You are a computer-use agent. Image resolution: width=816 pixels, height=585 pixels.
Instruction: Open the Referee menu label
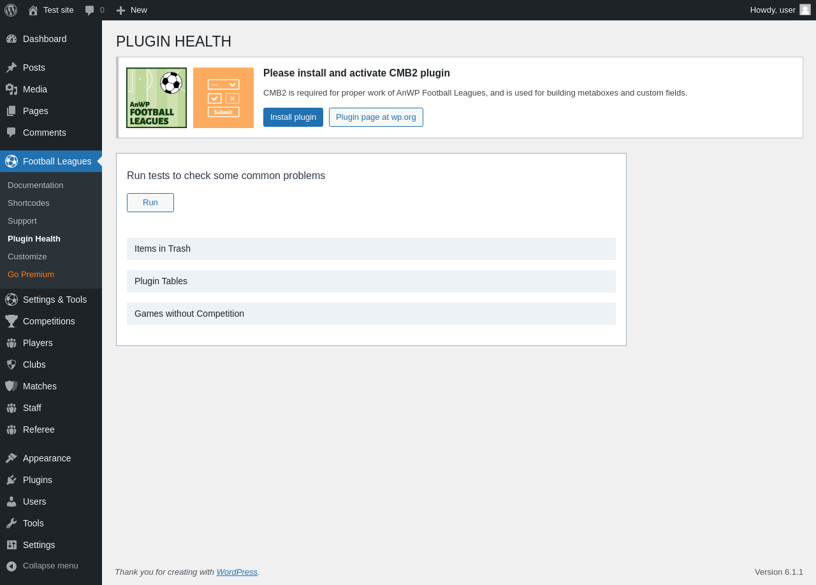(39, 430)
